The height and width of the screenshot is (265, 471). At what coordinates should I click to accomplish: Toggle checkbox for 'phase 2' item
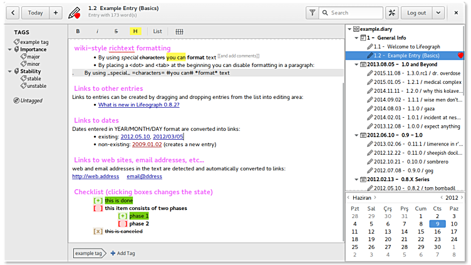(123, 224)
